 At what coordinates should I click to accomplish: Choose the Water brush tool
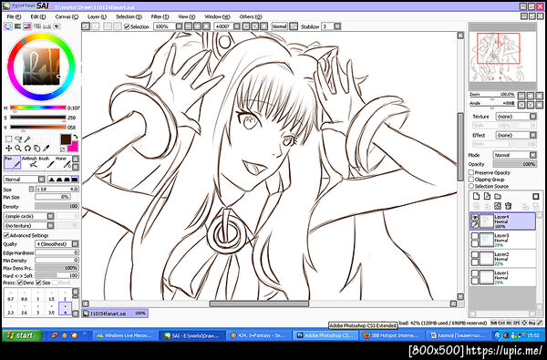tap(63, 162)
